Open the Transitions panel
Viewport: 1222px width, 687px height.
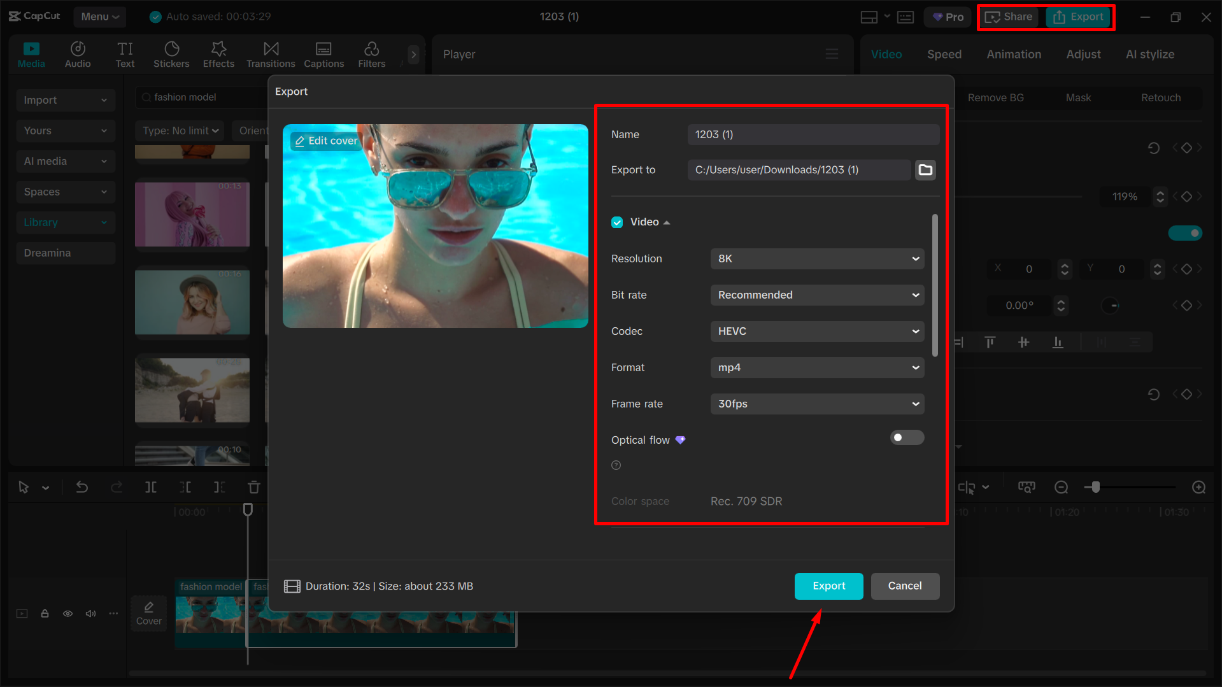tap(270, 53)
